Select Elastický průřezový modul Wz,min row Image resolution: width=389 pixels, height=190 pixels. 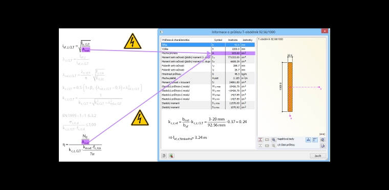click(208, 99)
